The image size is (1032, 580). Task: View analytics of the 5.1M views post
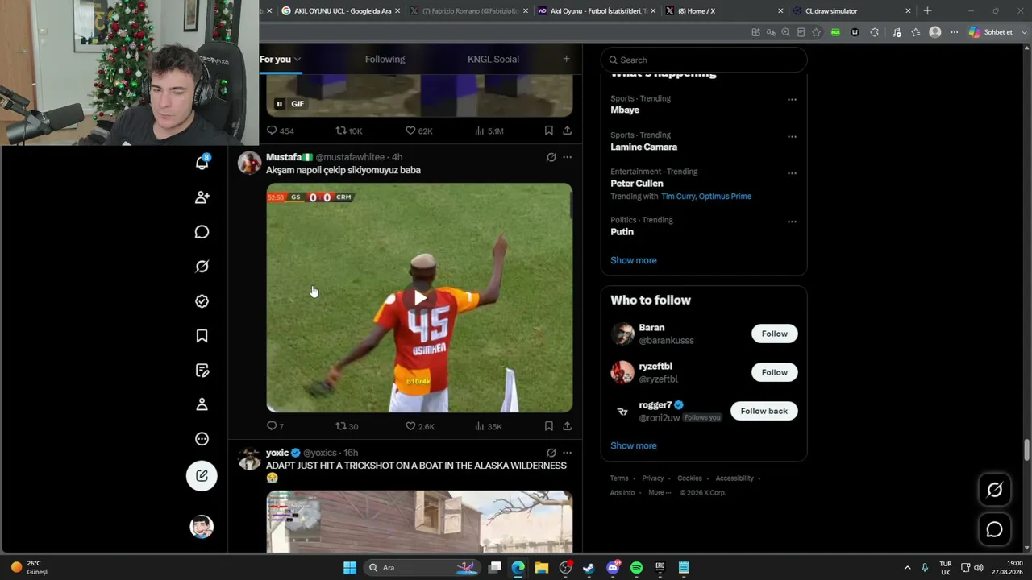489,130
